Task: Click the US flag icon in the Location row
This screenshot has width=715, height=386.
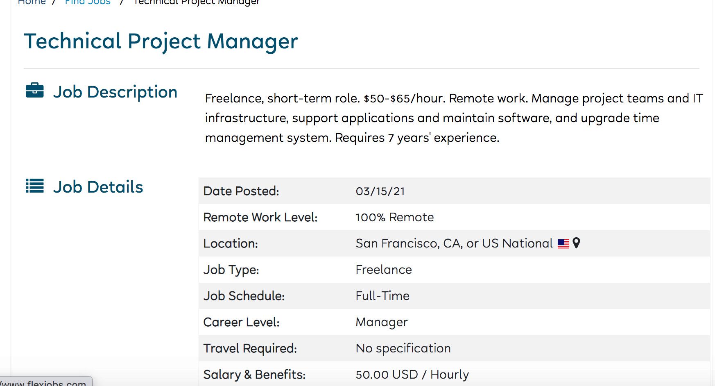Action: click(563, 244)
